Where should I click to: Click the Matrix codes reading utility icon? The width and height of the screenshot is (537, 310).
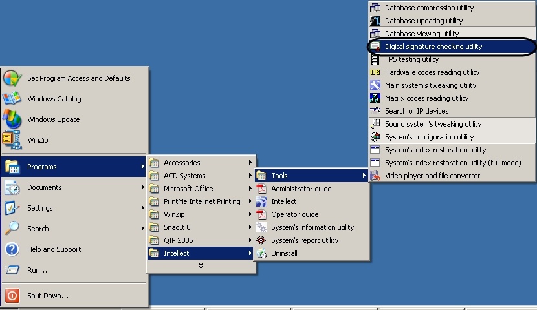coord(375,98)
